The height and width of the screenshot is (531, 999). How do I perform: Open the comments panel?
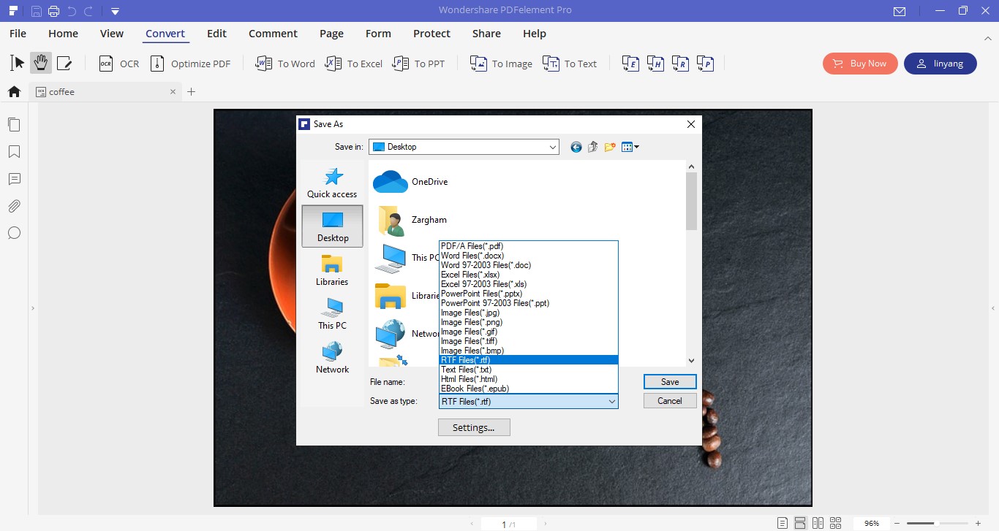[x=14, y=179]
